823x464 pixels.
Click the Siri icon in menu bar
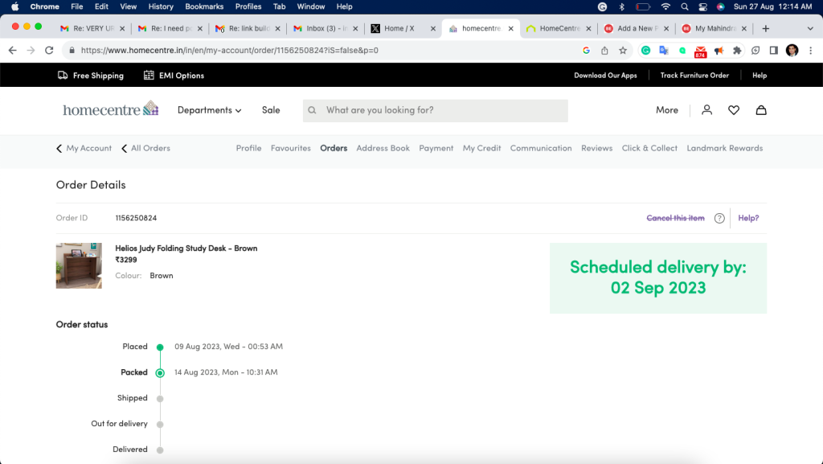click(x=721, y=6)
